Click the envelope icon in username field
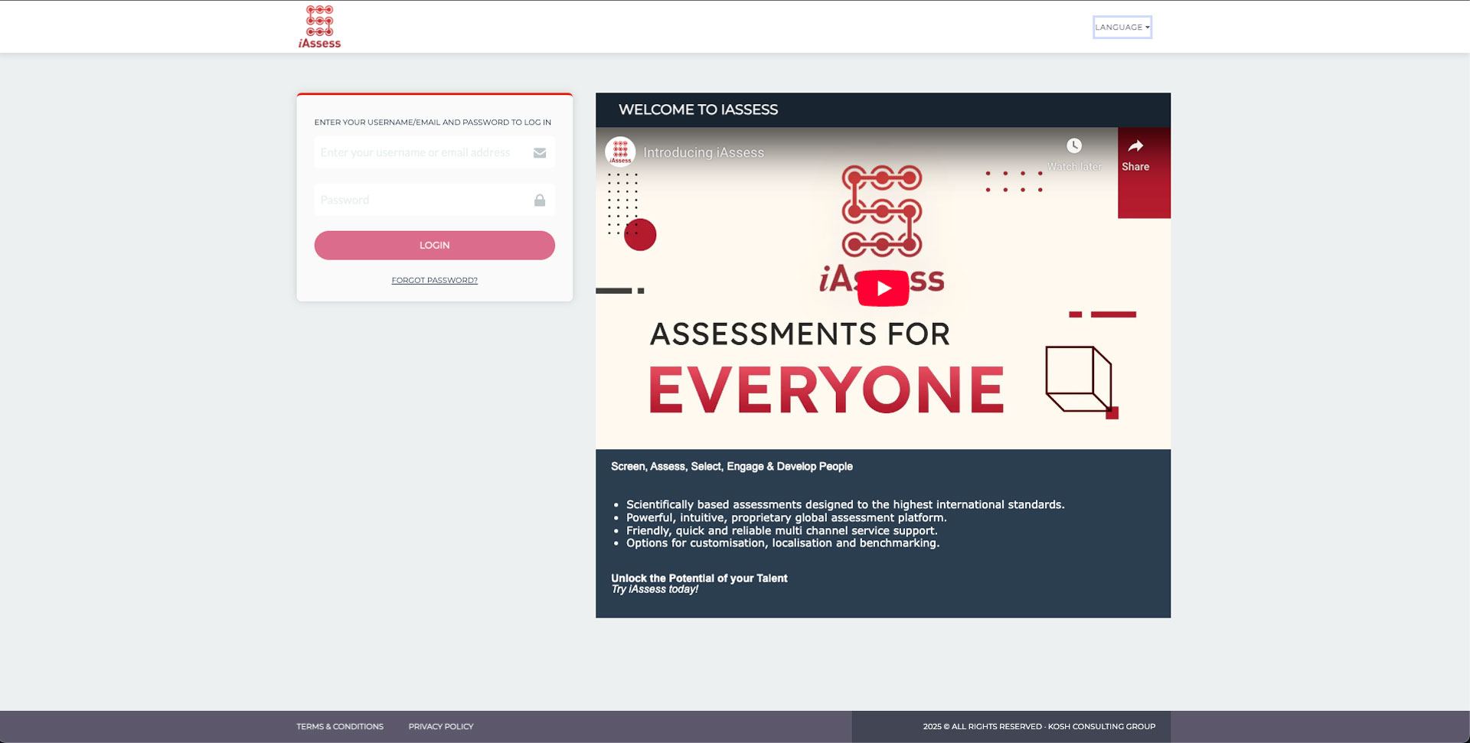Viewport: 1470px width, 743px height. tap(540, 153)
